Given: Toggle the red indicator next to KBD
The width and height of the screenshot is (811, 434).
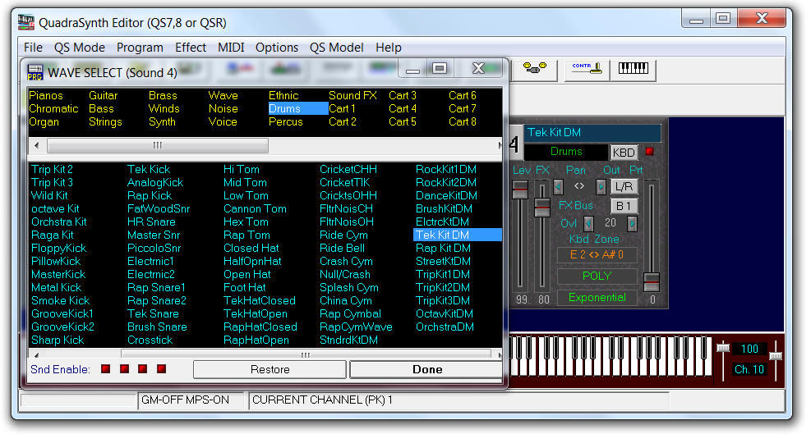Looking at the screenshot, I should [x=649, y=152].
